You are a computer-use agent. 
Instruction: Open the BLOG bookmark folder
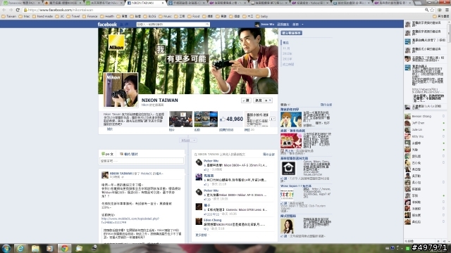pos(150,16)
